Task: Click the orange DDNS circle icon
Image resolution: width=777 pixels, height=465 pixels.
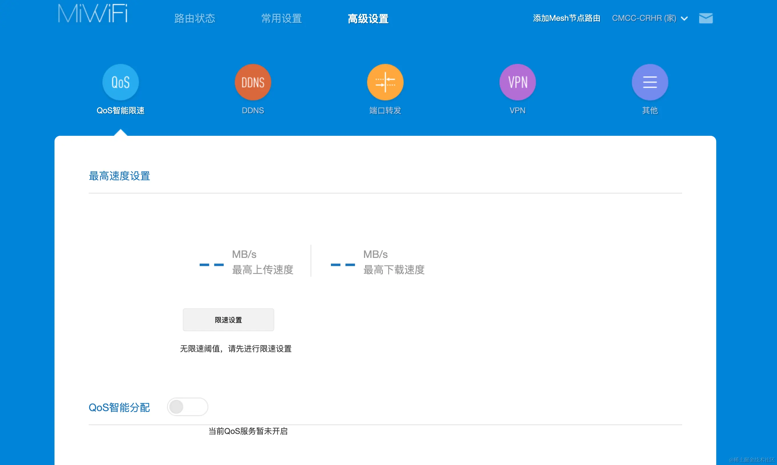Action: click(252, 82)
